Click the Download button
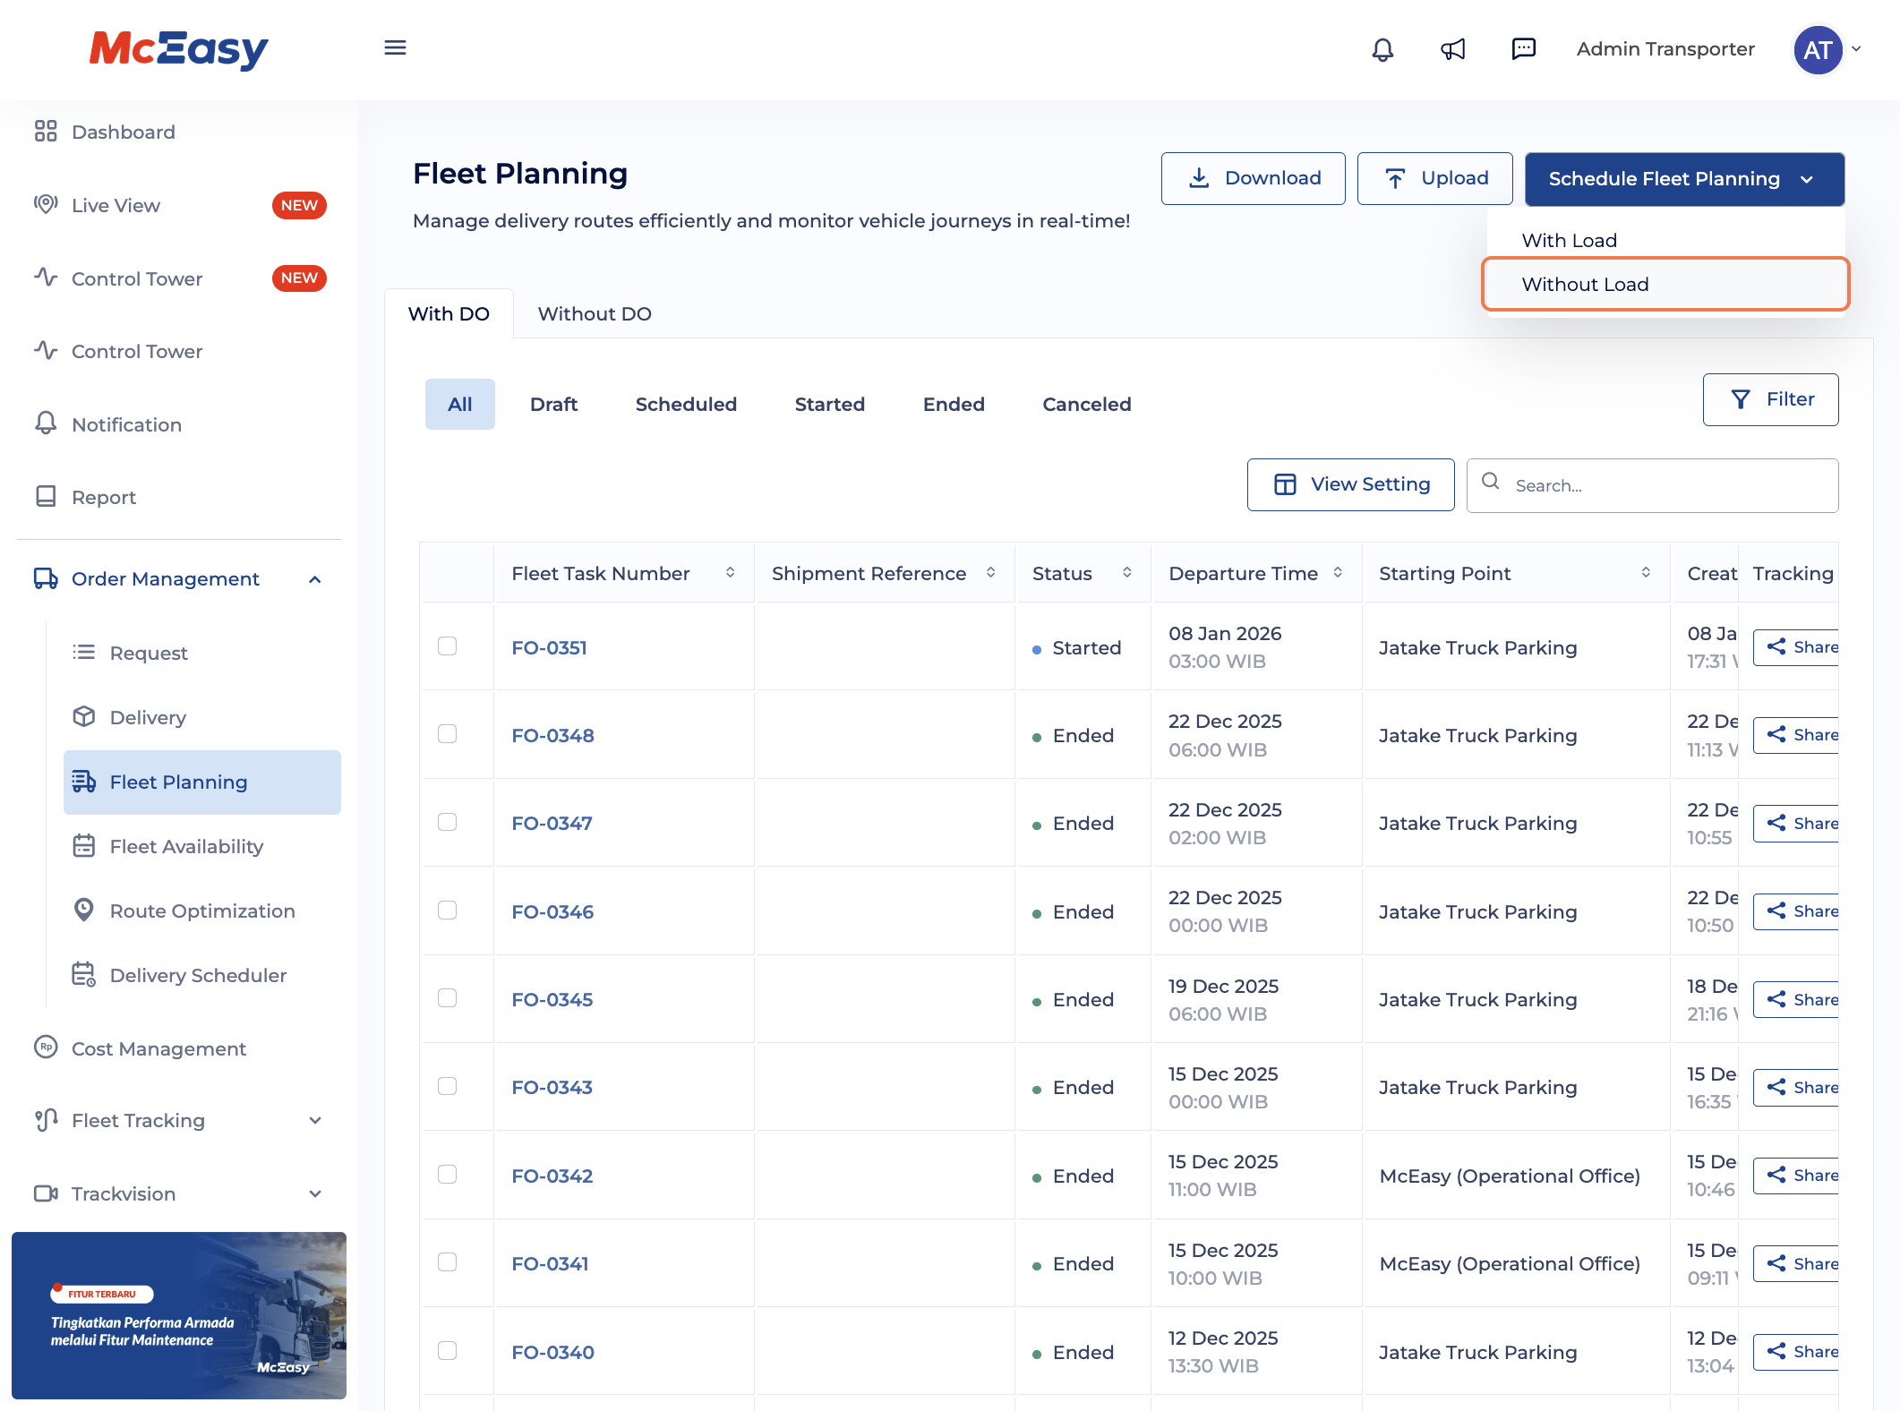Image resolution: width=1900 pixels, height=1411 pixels. tap(1253, 178)
